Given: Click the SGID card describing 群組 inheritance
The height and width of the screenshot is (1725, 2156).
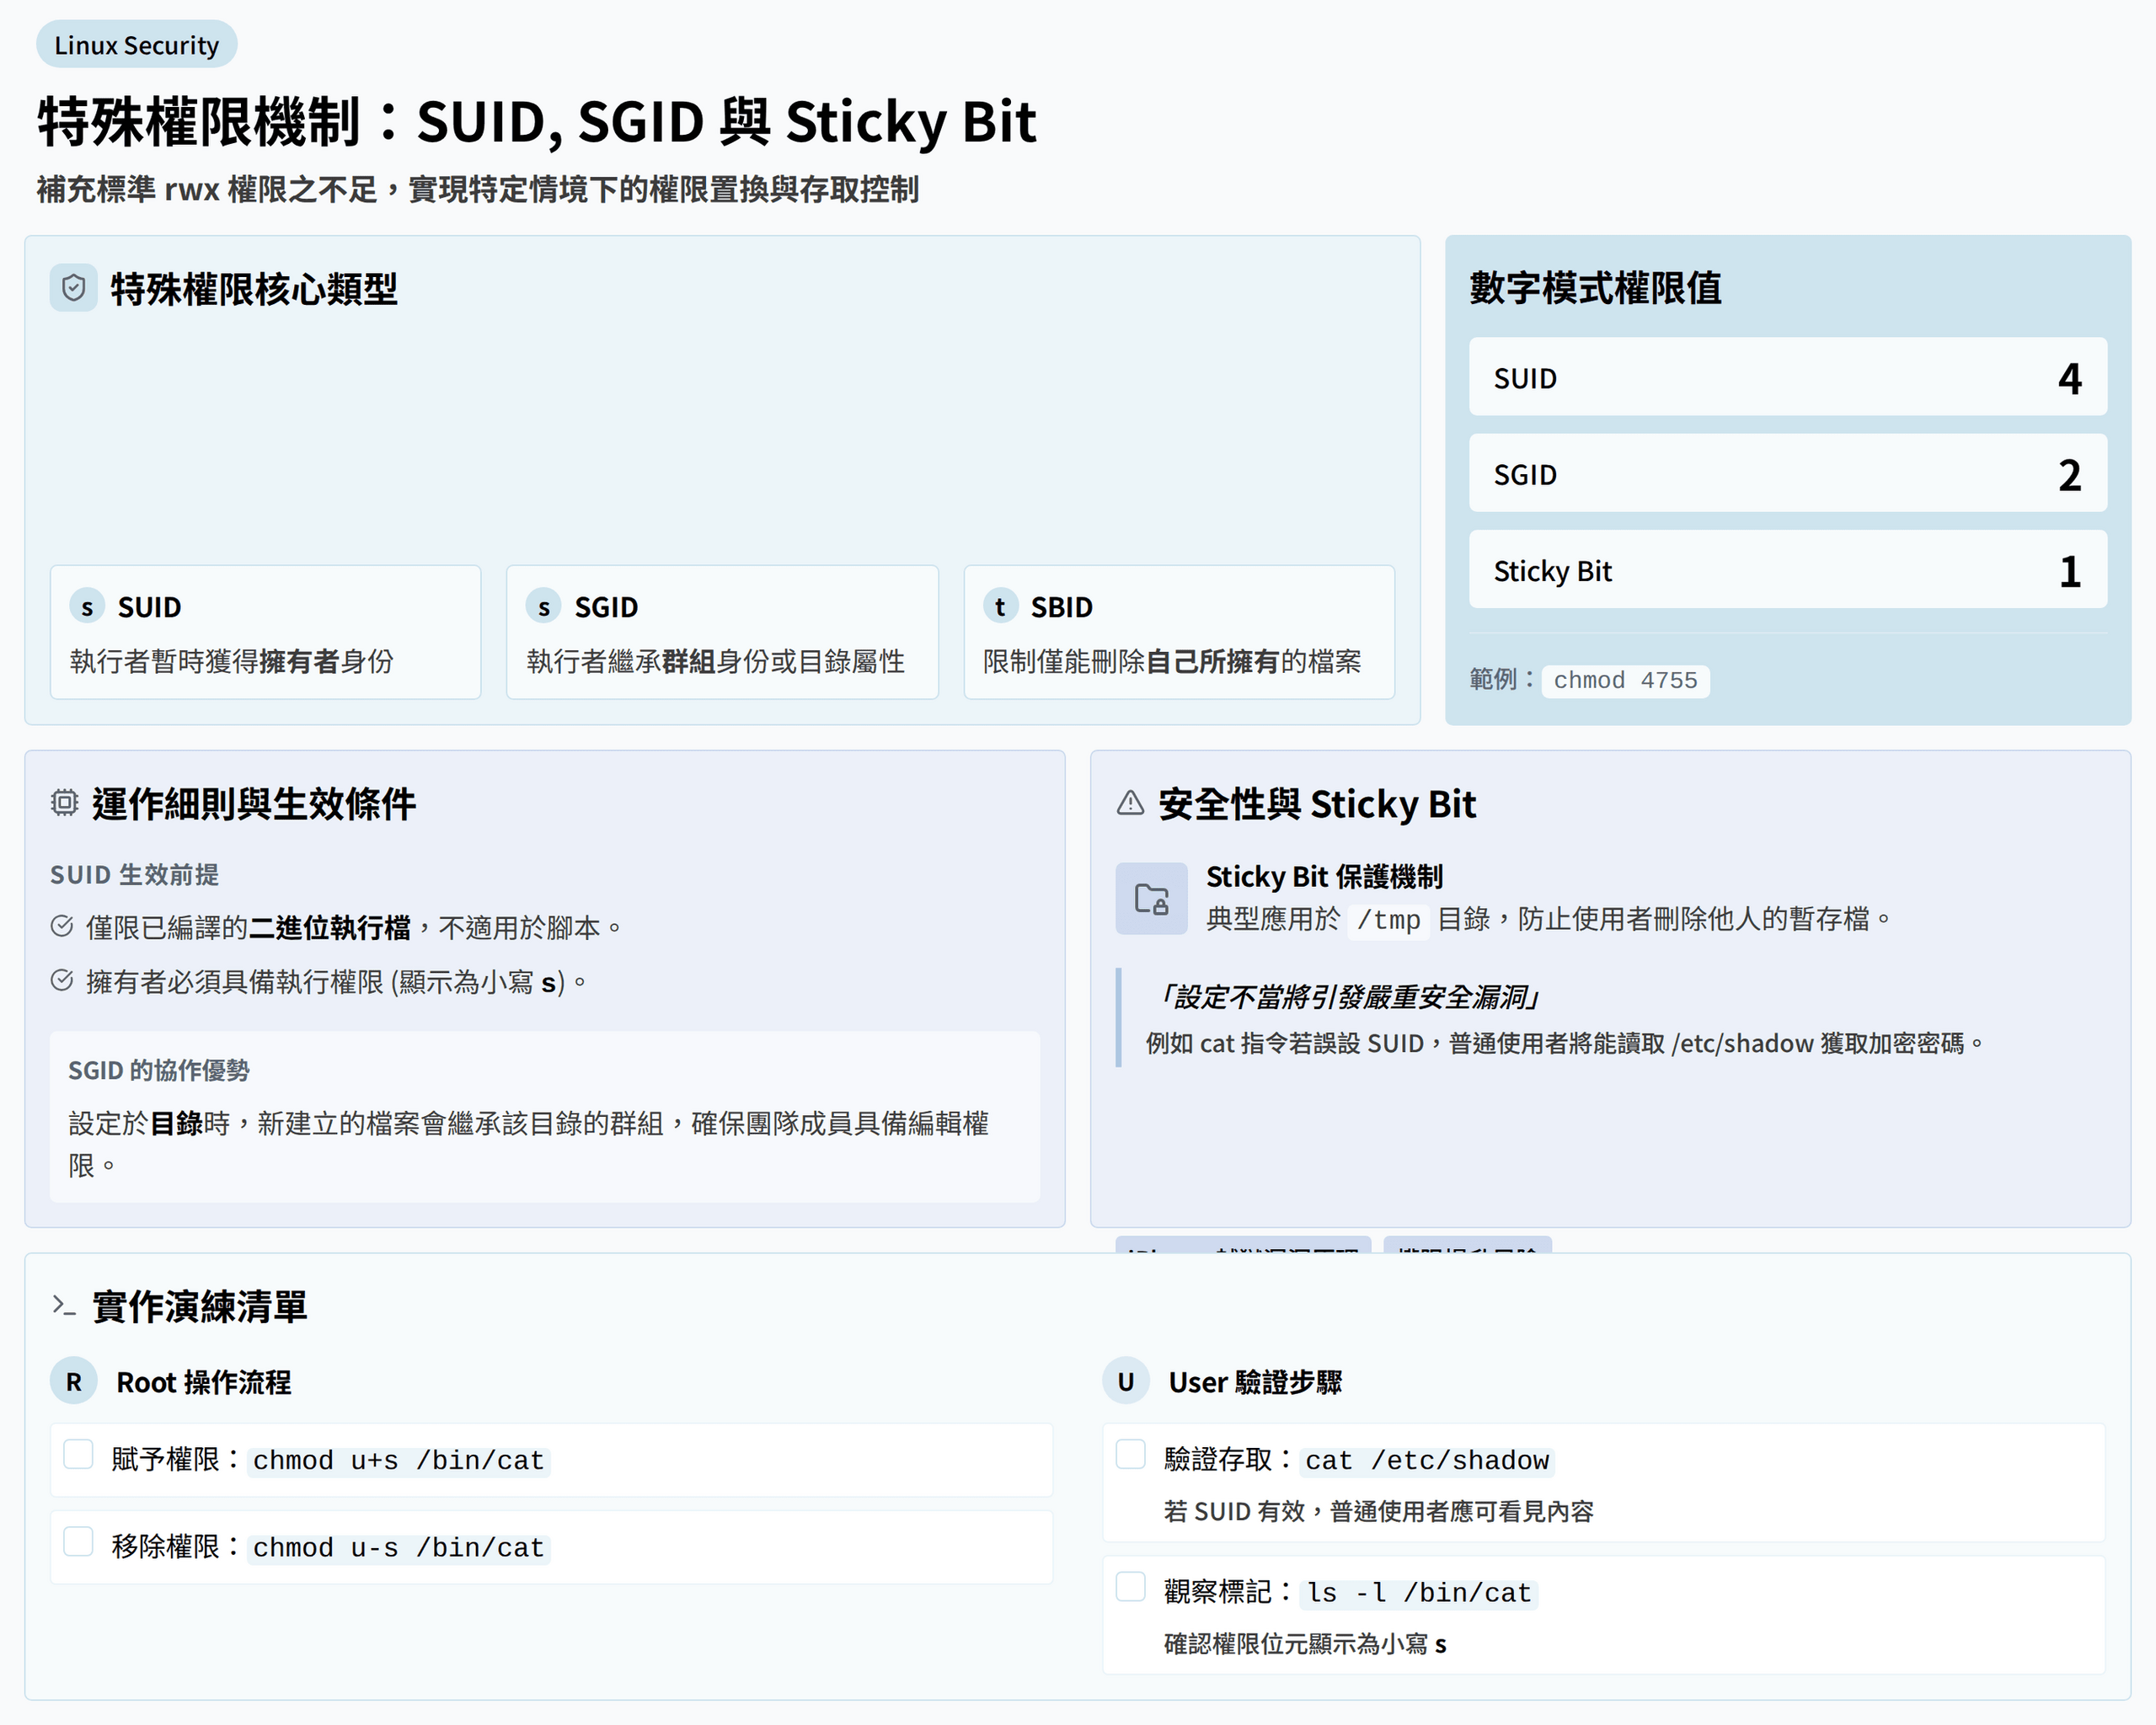Looking at the screenshot, I should (x=722, y=632).
